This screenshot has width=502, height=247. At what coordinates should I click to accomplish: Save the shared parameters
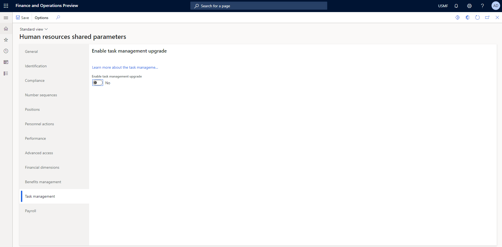23,17
